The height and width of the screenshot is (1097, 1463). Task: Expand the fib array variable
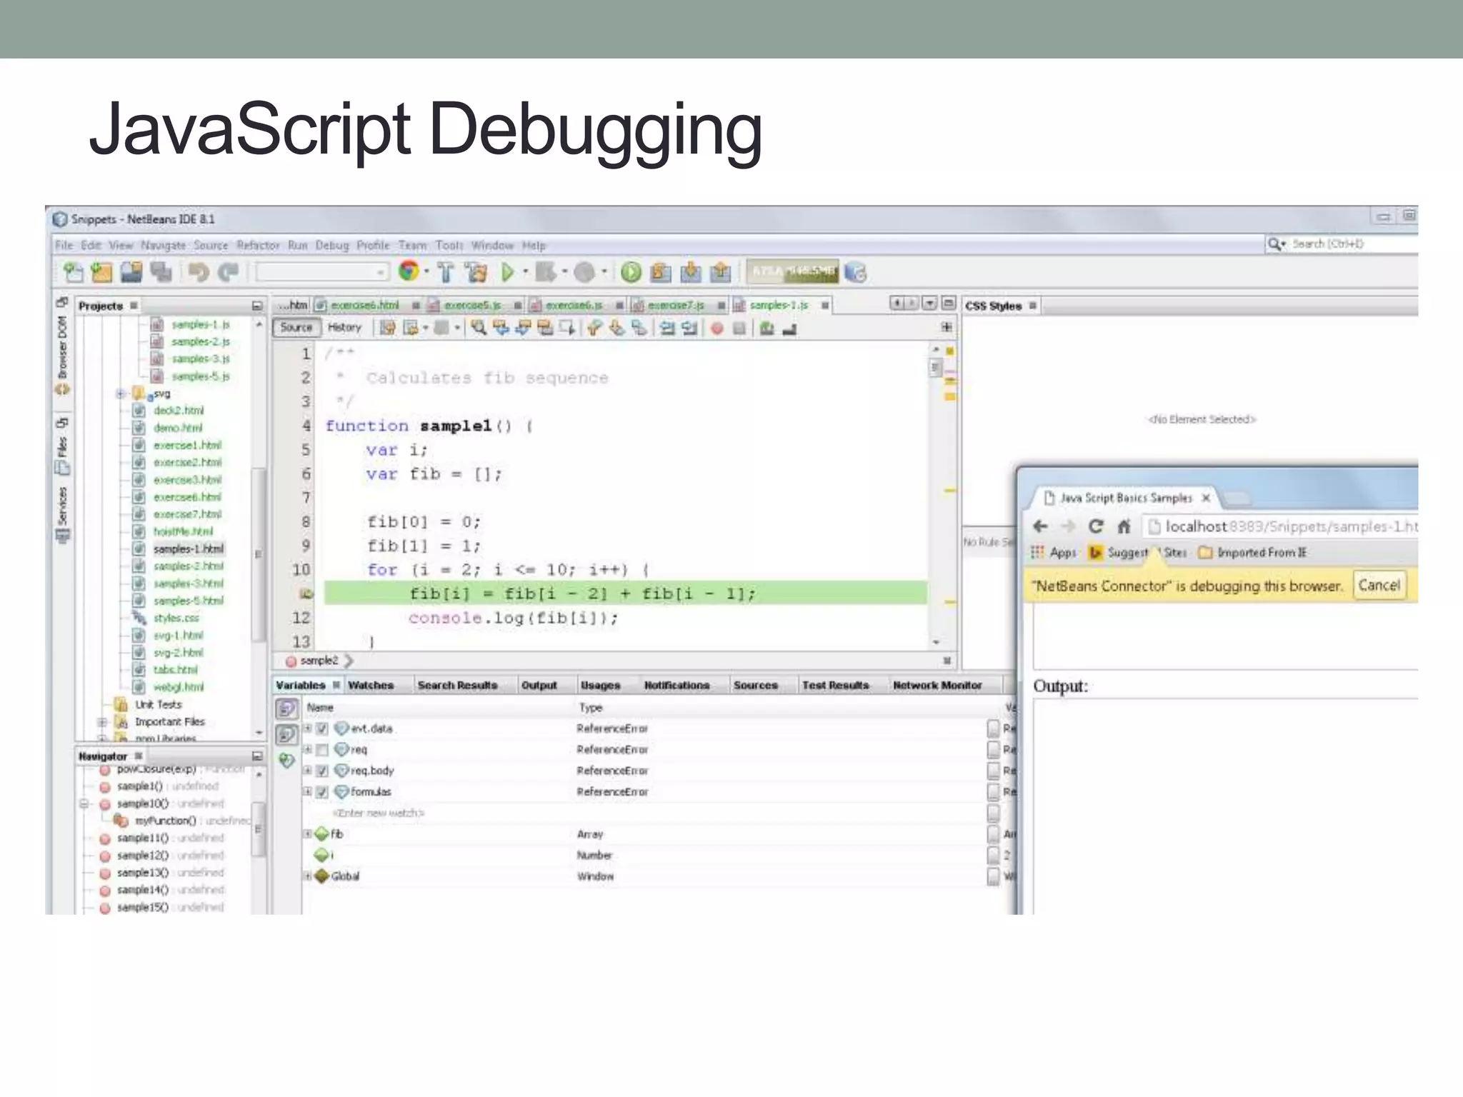(308, 834)
